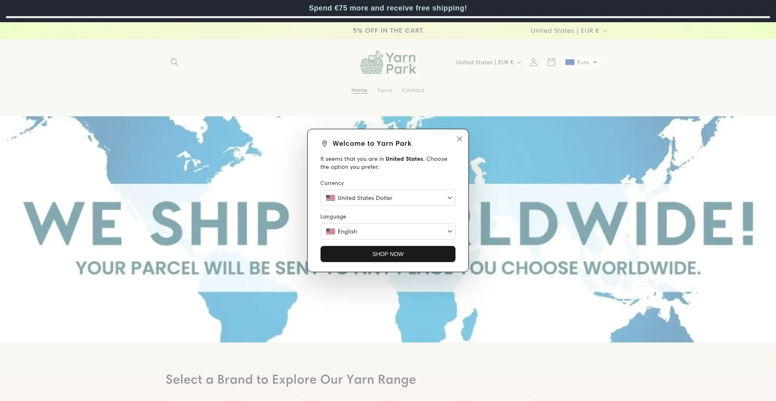Open header United States EUR country selector

(489, 62)
